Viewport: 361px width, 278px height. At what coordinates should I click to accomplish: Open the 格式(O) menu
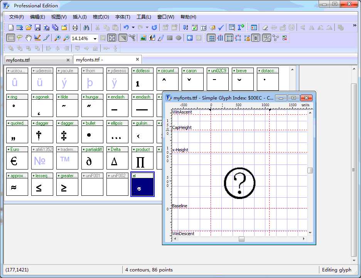[101, 17]
